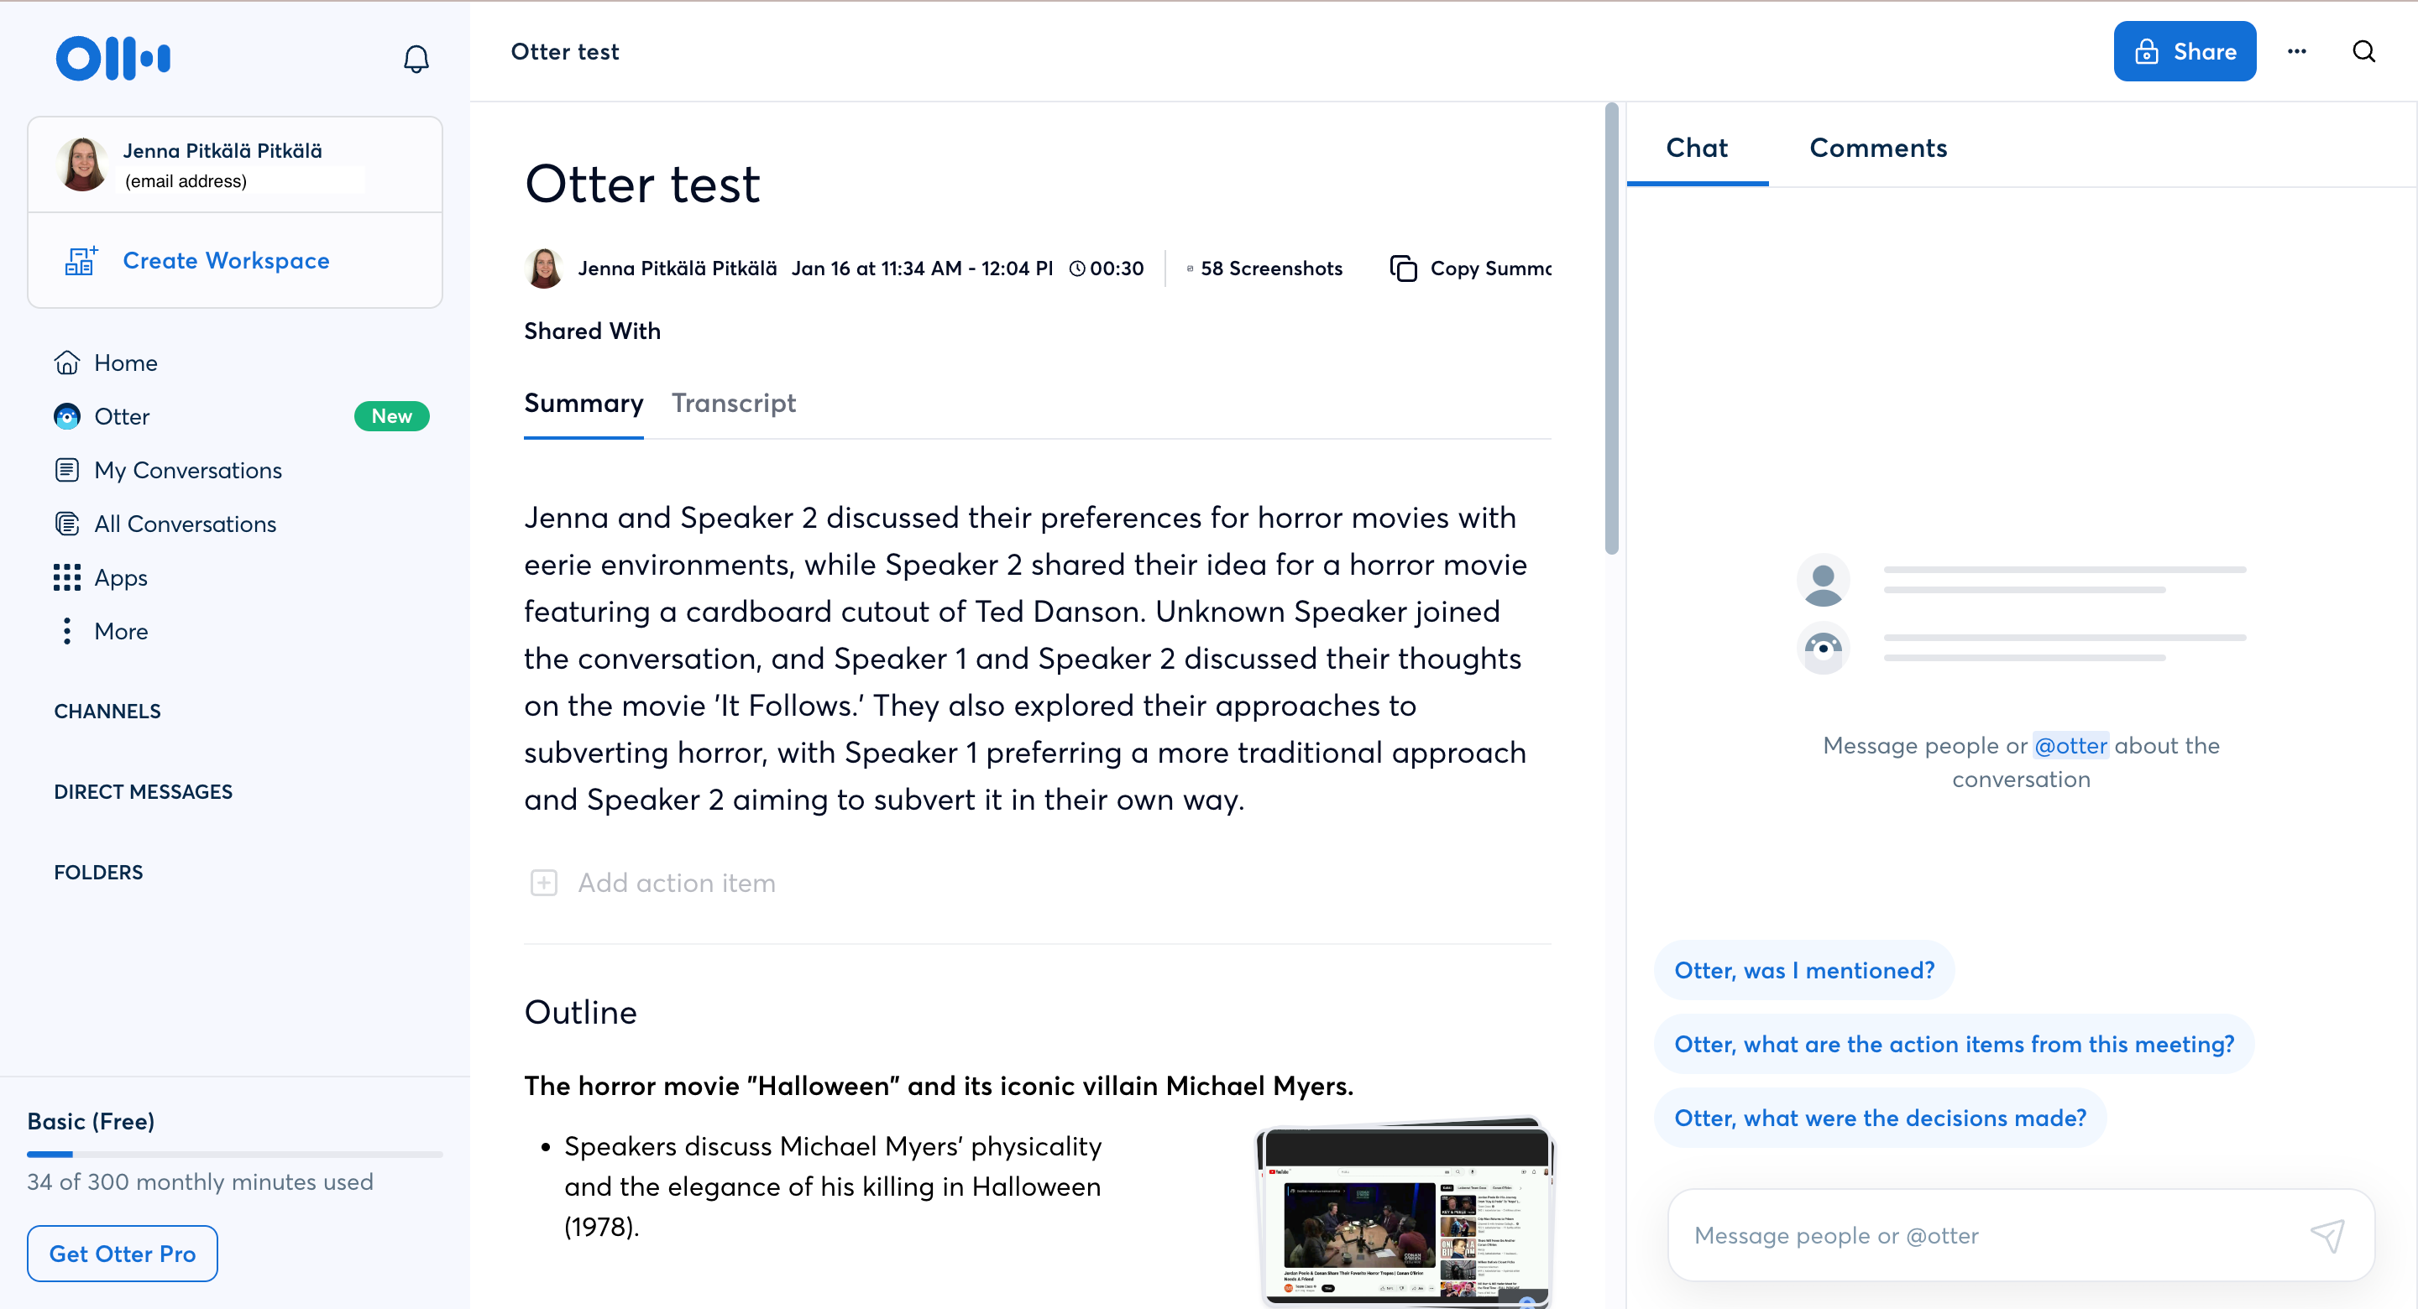The height and width of the screenshot is (1309, 2418).
Task: Open All Conversations
Action: click(x=184, y=524)
